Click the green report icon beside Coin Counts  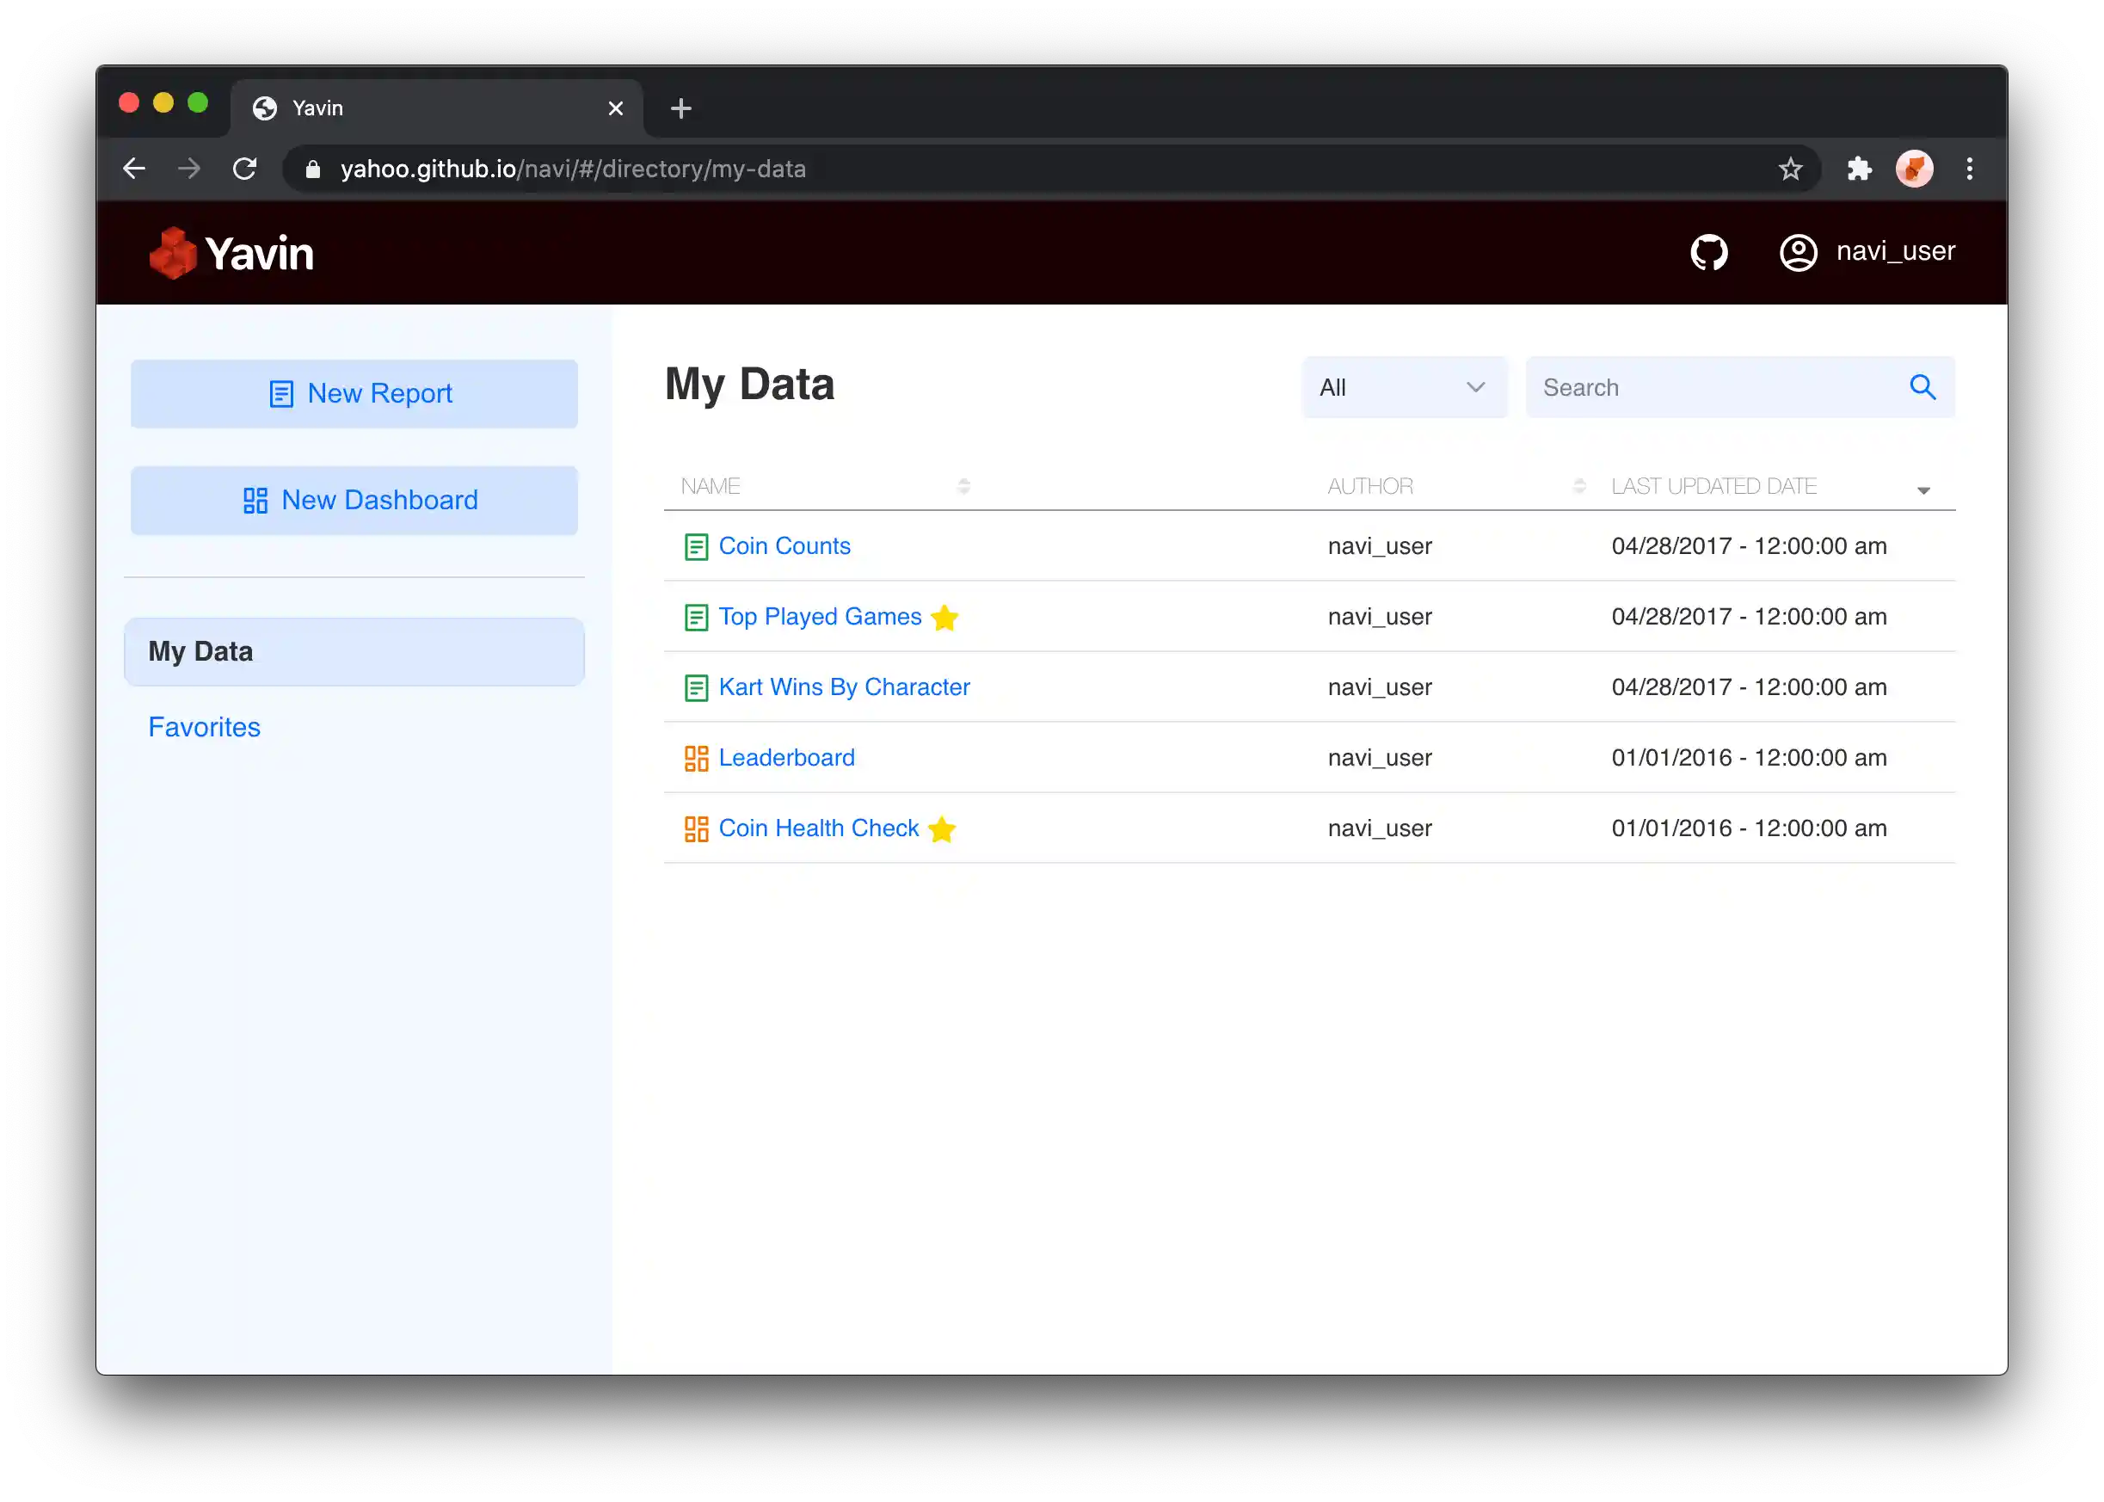pyautogui.click(x=696, y=545)
